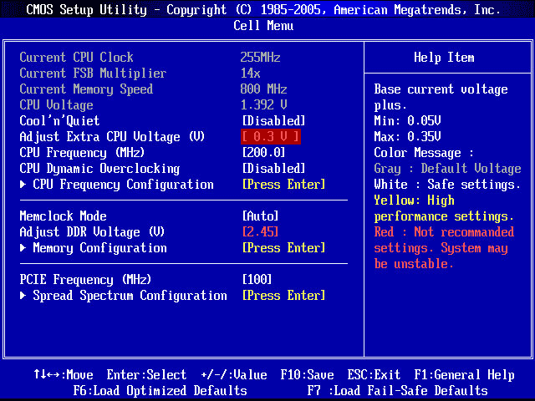Click the Cool'n'Quiet label

[x=59, y=120]
